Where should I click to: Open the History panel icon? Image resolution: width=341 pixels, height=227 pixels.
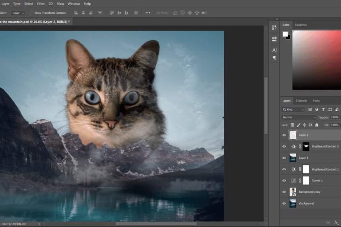coord(274,27)
